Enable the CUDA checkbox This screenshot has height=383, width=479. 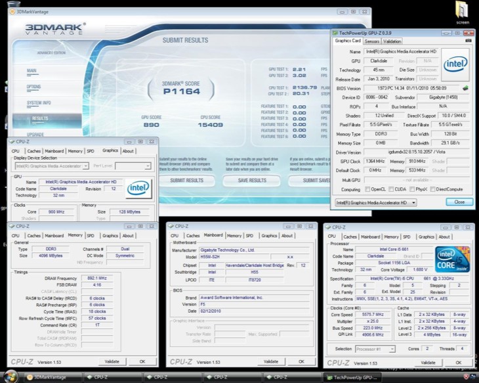pos(391,189)
